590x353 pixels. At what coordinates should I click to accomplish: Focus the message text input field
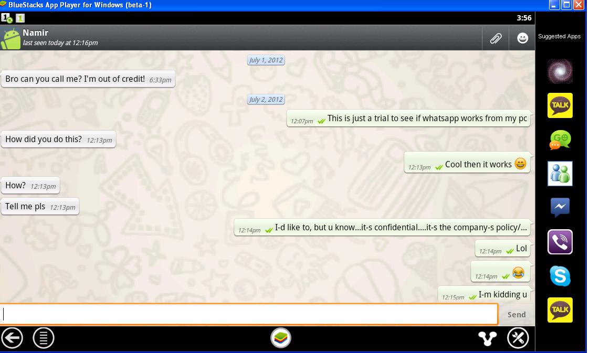pos(249,314)
